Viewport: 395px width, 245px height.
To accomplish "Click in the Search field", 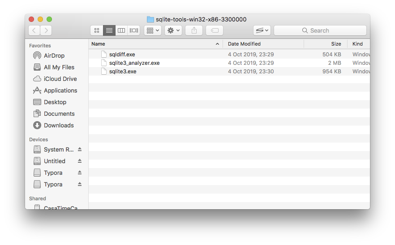I will 320,30.
